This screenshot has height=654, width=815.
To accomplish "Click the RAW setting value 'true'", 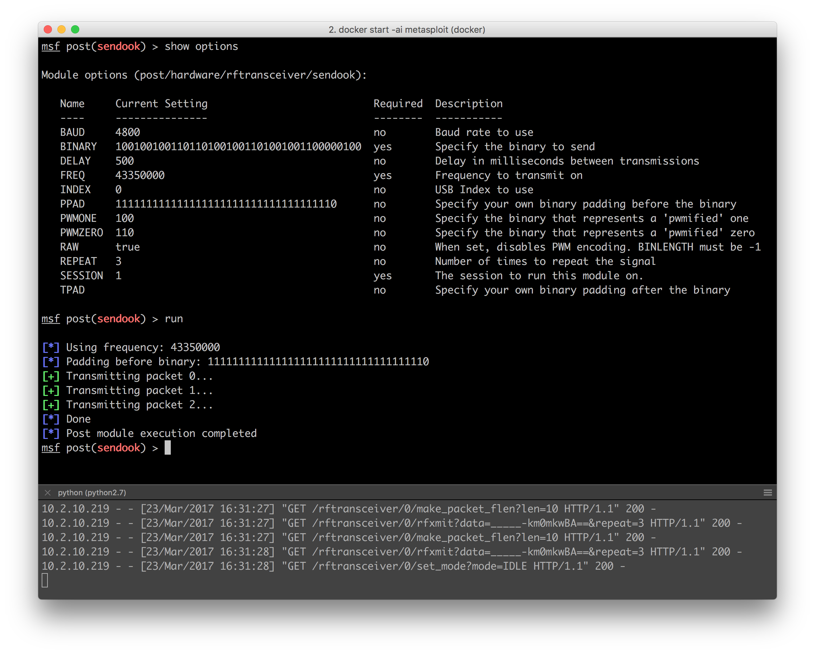I will pos(127,247).
